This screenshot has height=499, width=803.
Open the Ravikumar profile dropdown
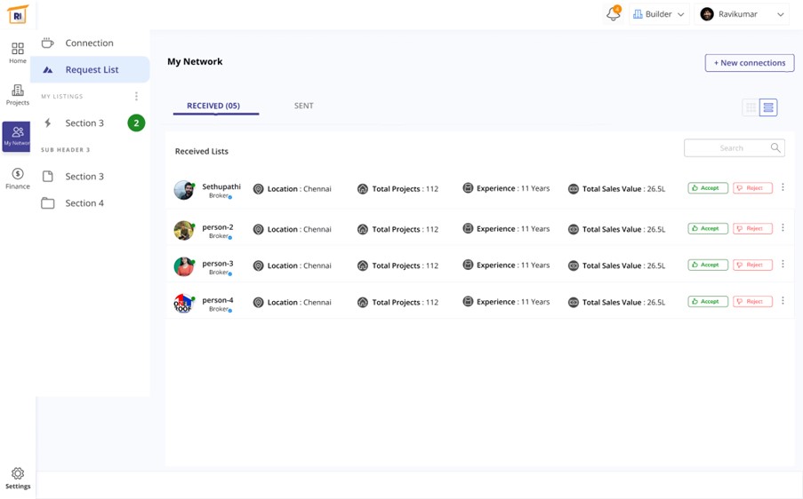click(743, 14)
